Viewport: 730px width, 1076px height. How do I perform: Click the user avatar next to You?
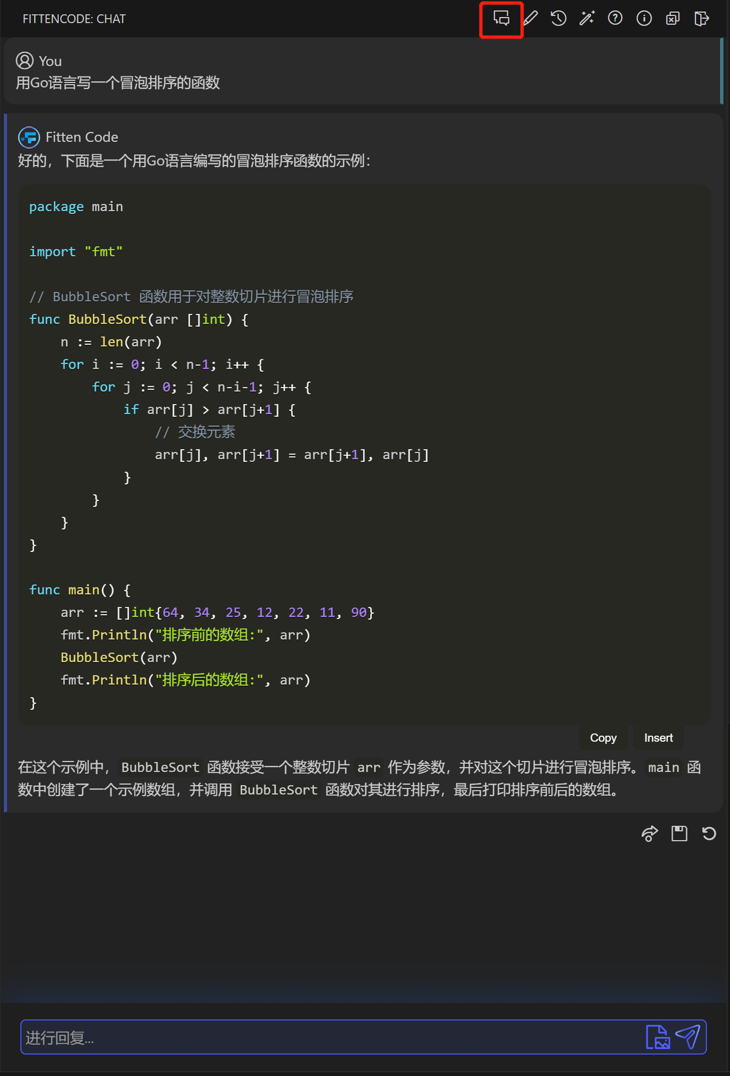point(24,61)
